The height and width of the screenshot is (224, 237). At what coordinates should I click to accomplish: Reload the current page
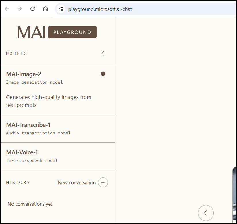coord(32,9)
